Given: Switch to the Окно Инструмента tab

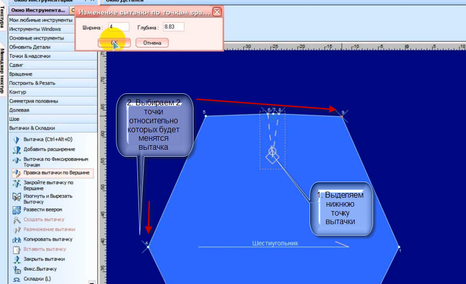Looking at the screenshot, I should point(38,10).
